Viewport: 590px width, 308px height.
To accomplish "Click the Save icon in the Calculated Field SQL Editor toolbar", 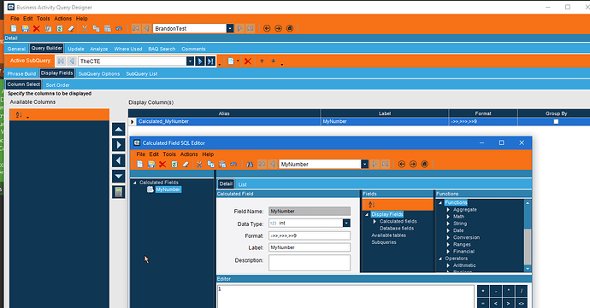I will tap(150, 164).
